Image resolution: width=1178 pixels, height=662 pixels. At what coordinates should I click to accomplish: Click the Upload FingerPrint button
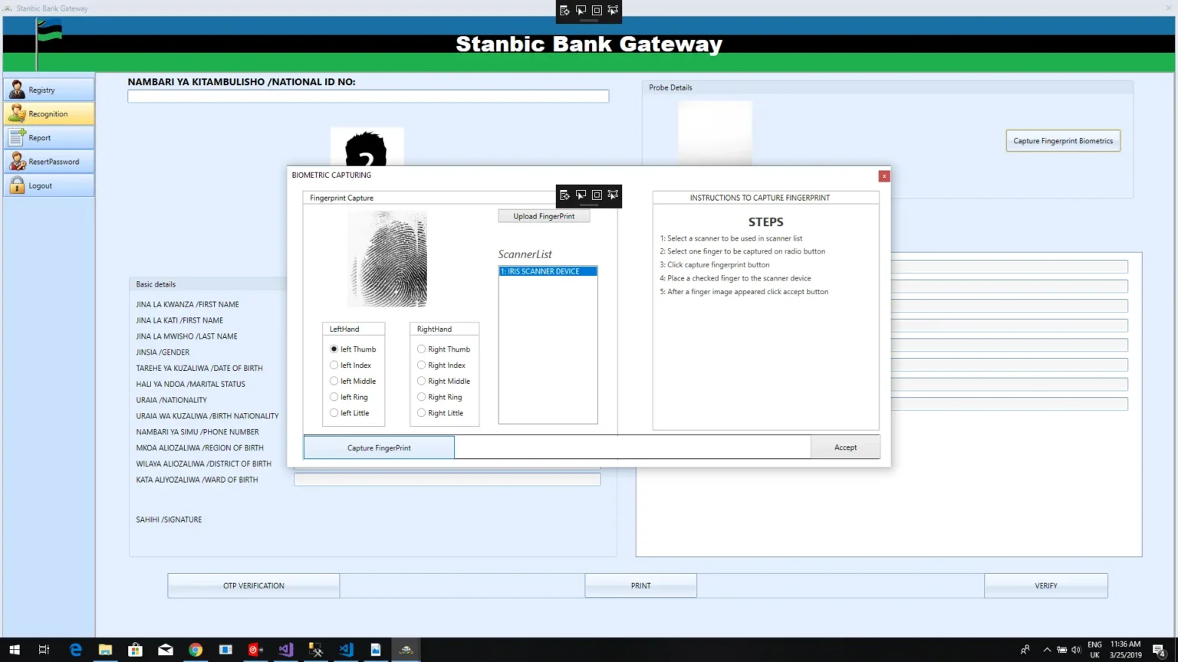pyautogui.click(x=544, y=216)
